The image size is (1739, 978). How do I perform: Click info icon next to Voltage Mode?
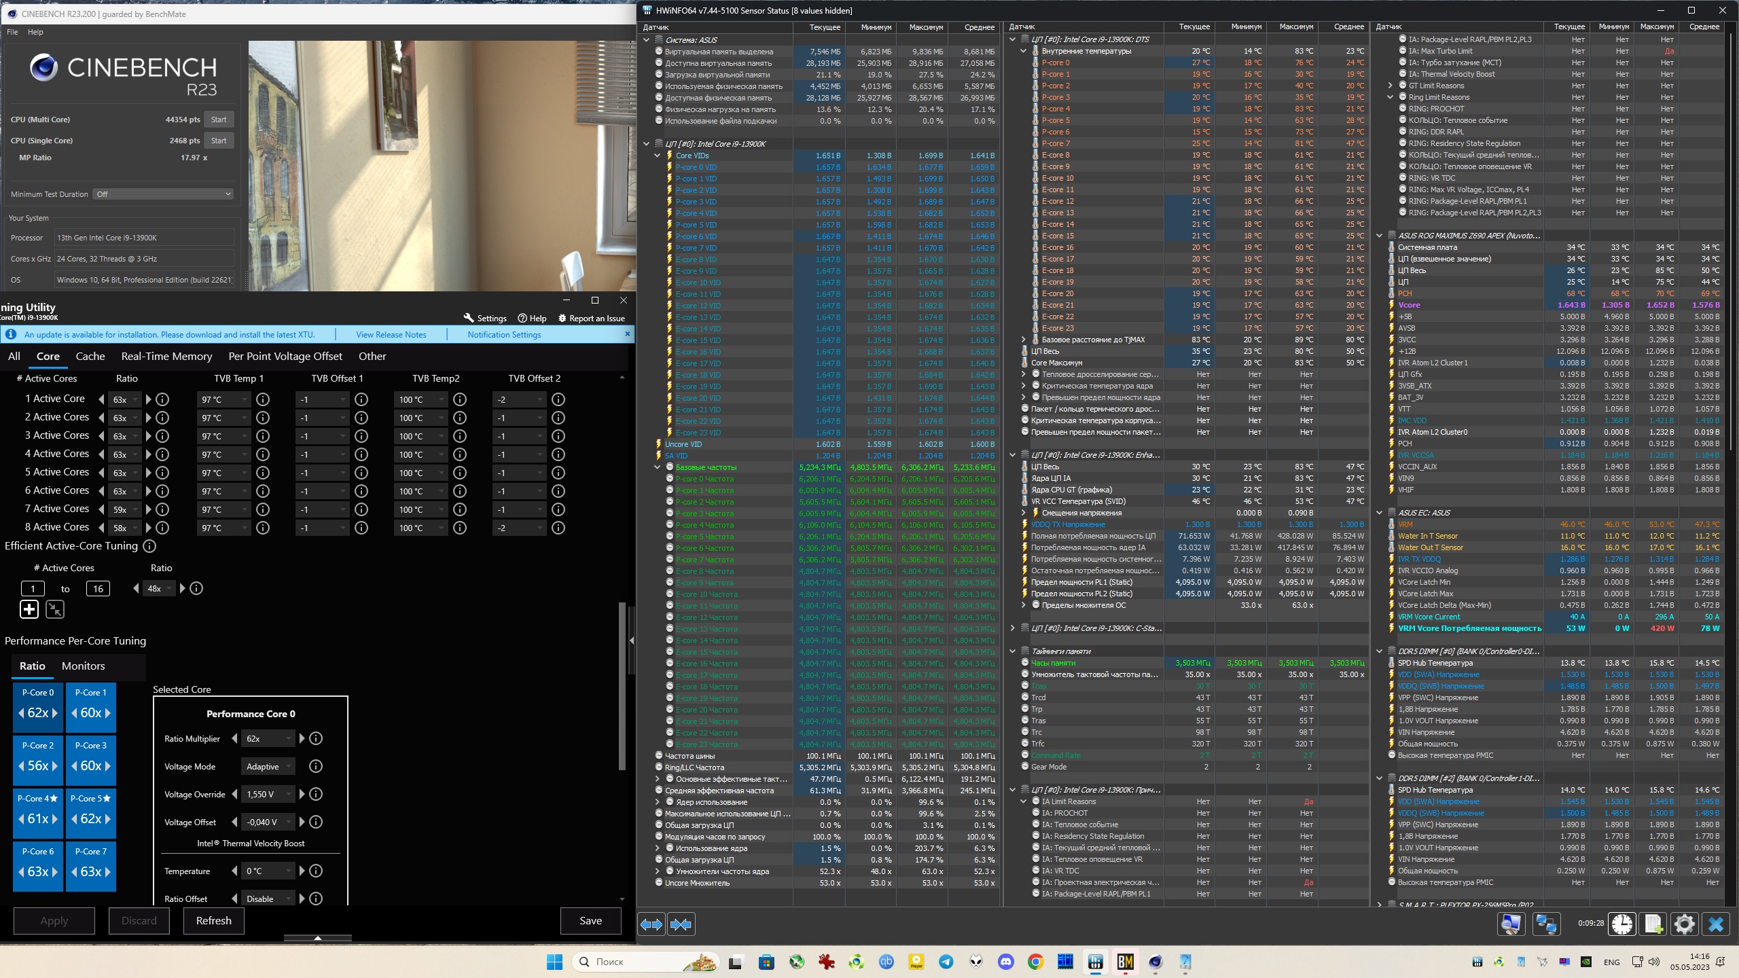click(x=316, y=766)
